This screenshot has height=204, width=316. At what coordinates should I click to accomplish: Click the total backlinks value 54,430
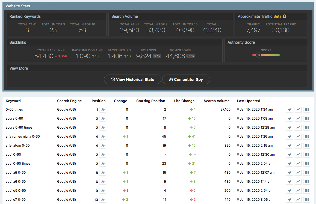[44, 56]
